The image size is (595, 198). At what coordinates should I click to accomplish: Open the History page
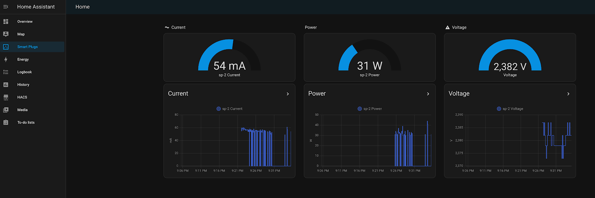(32, 85)
